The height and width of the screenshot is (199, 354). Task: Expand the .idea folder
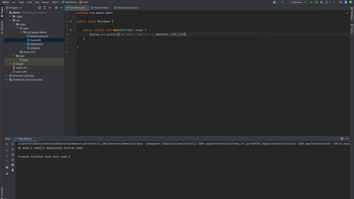point(10,17)
